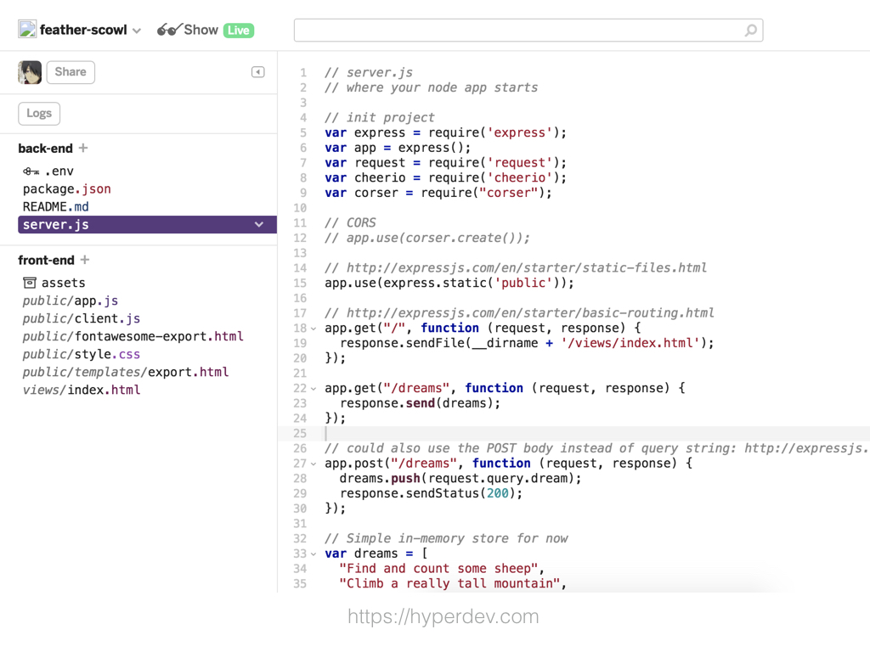Click 'express' string on line 5
Viewport: 870px width, 652px height.
[520, 133]
